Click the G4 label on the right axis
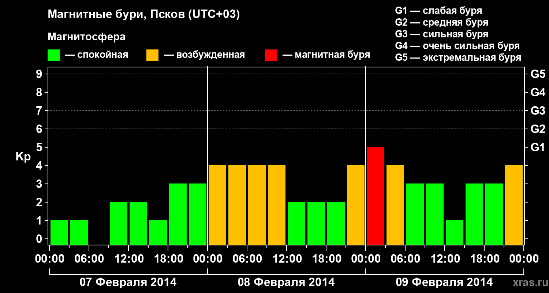The image size is (549, 293). click(538, 92)
